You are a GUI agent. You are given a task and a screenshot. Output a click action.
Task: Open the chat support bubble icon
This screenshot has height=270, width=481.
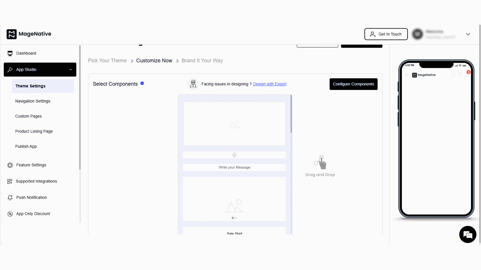click(468, 234)
